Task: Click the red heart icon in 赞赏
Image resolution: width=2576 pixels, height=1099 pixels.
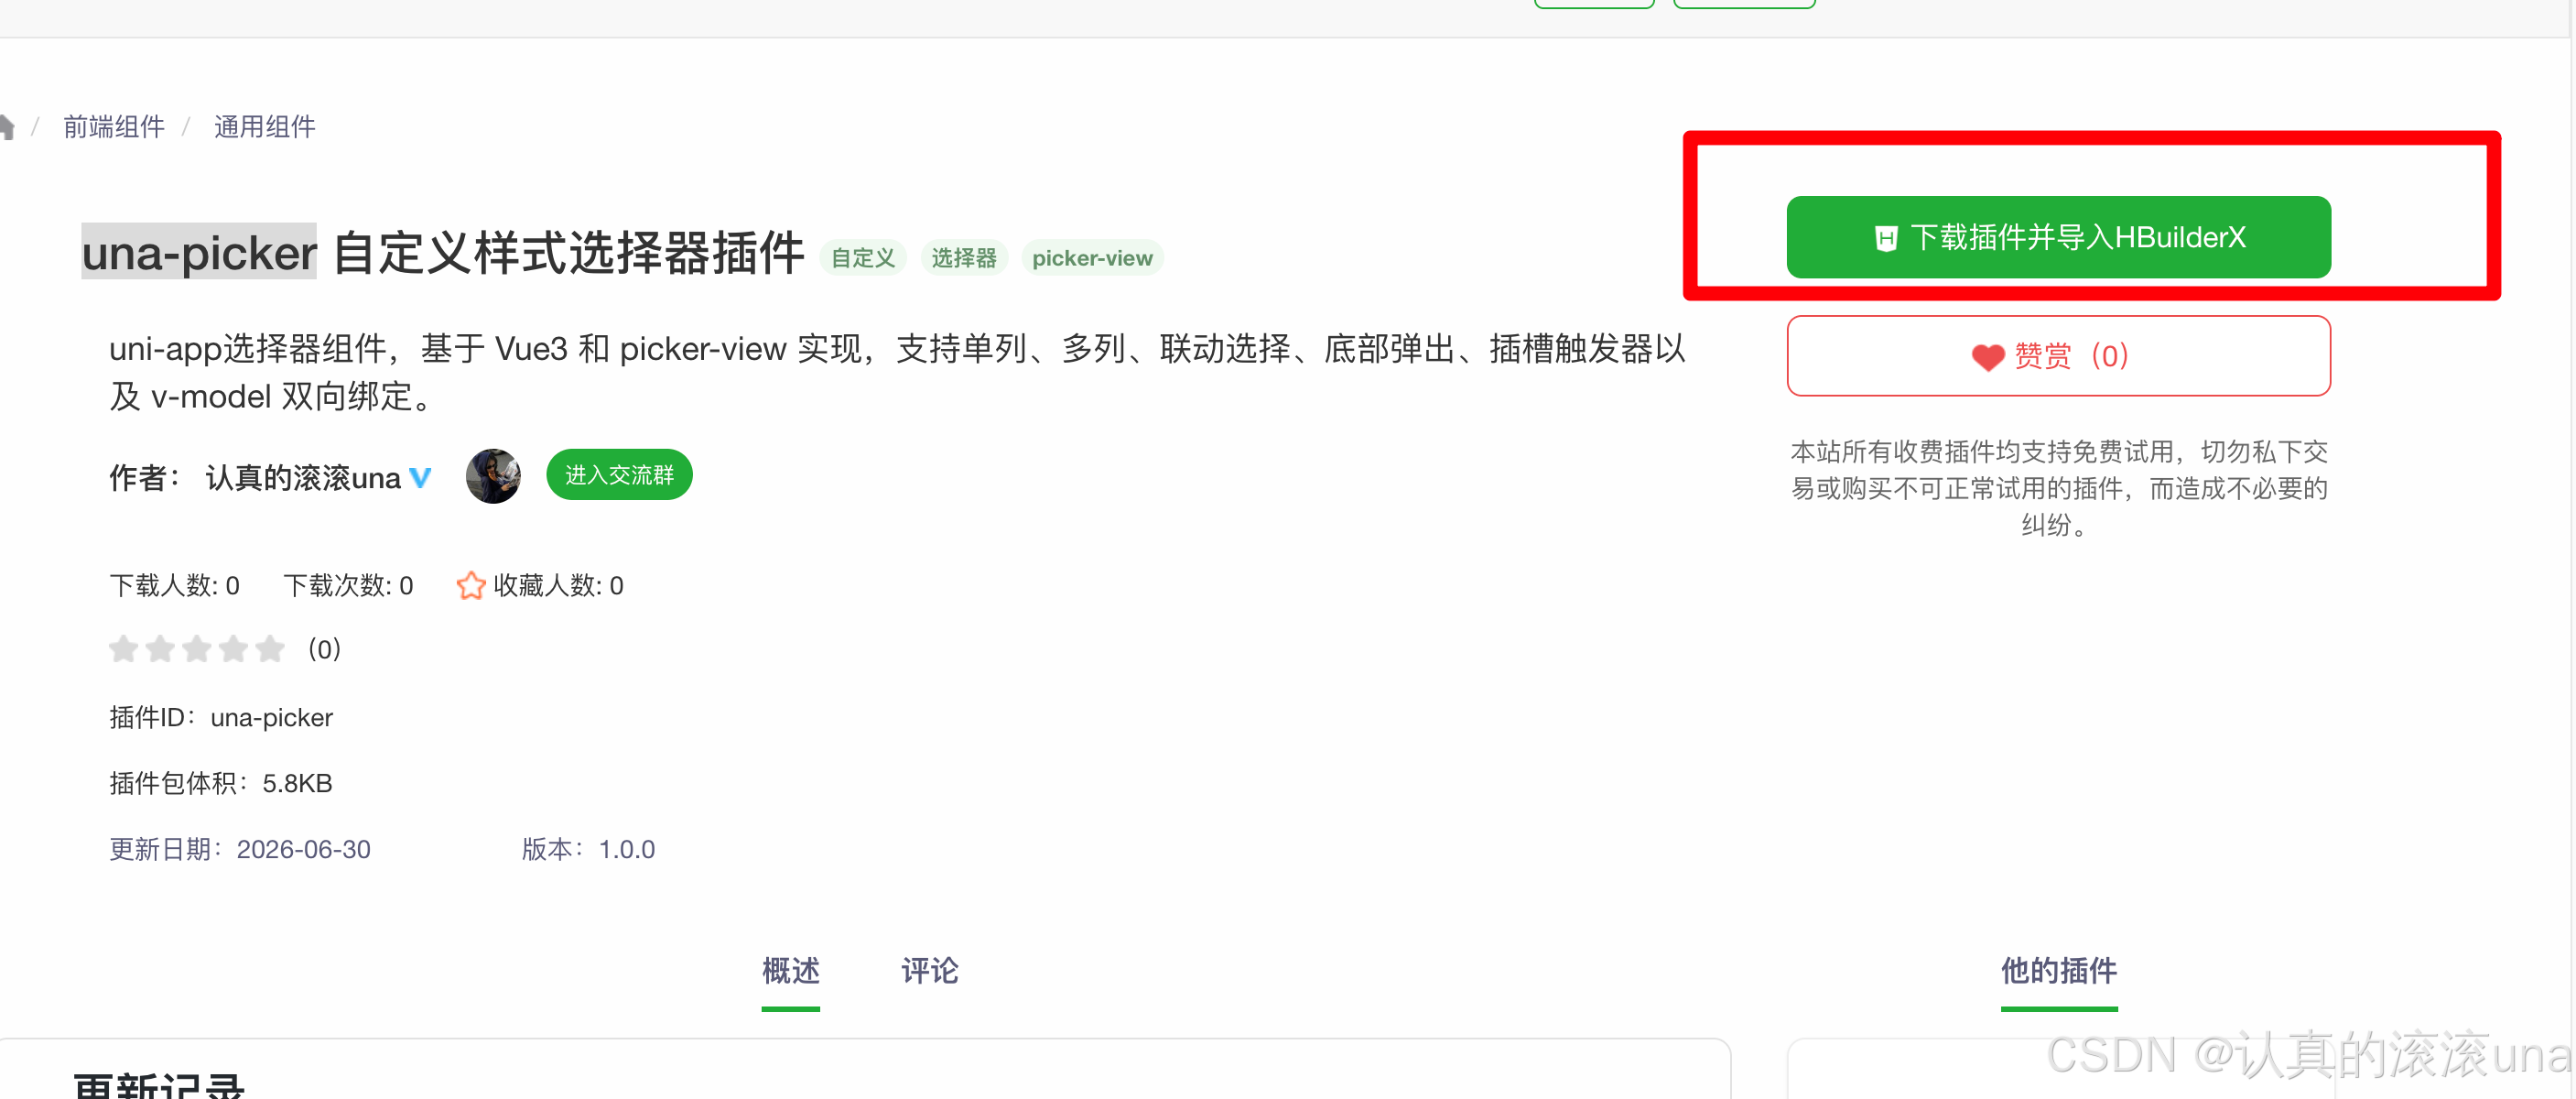Action: click(x=1988, y=357)
